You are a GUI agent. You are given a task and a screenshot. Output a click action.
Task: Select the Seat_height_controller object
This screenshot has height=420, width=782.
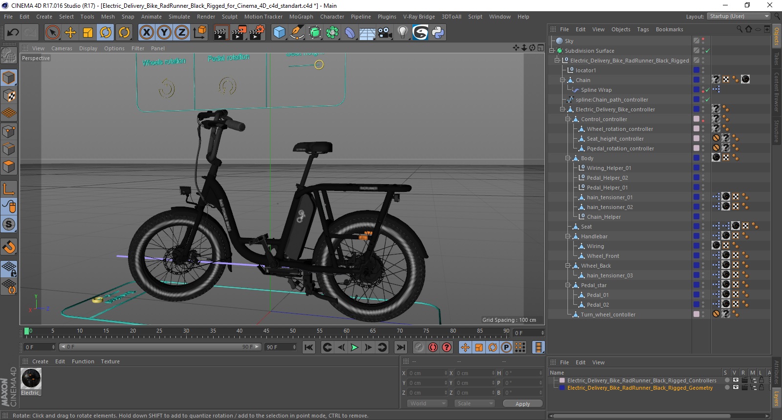[615, 139]
